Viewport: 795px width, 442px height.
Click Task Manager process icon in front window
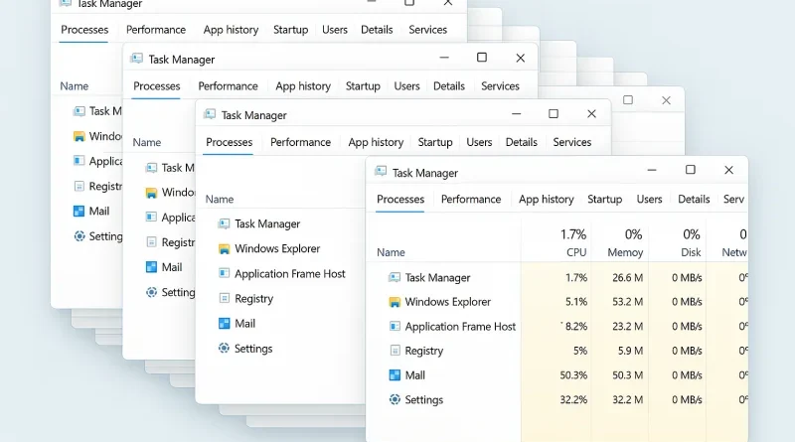394,277
